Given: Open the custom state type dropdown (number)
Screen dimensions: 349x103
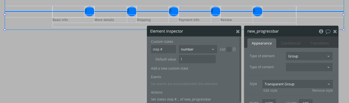Looking at the screenshot, I should tap(198, 49).
